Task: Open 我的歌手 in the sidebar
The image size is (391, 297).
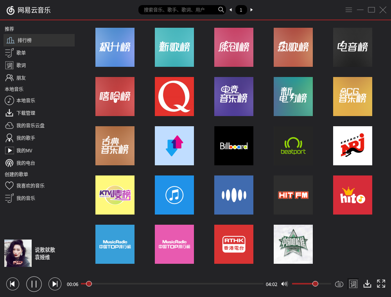Action: (x=20, y=138)
